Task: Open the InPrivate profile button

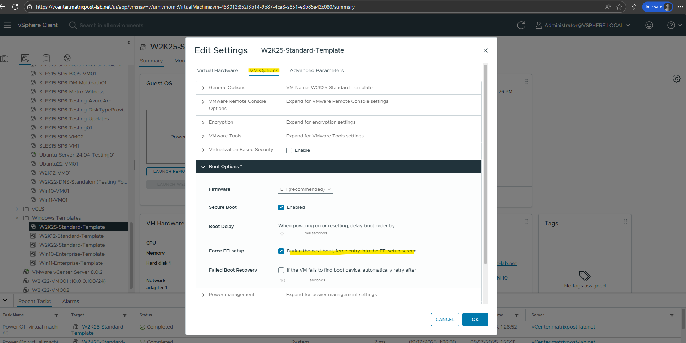Action: (657, 7)
